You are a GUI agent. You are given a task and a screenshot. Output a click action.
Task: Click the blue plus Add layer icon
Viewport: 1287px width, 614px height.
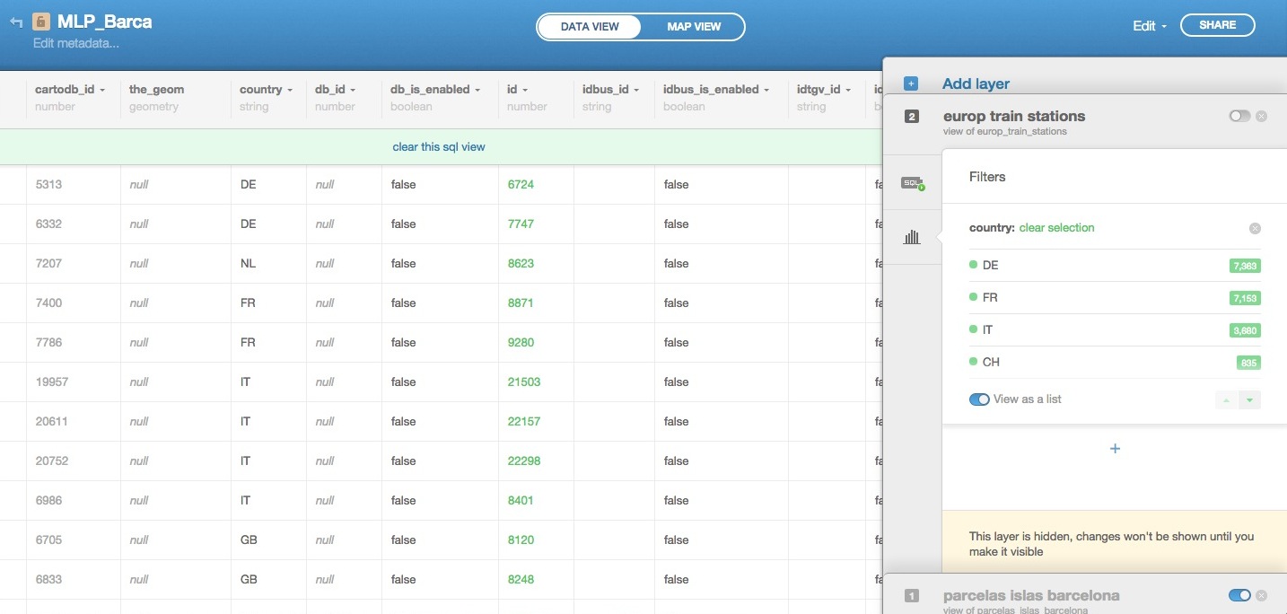coord(911,84)
